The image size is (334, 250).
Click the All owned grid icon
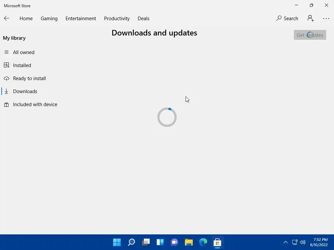tap(7, 52)
